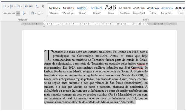Select the Subtítulo style
Image resolution: width=186 pixels, height=111 pixels.
coord(125,10)
